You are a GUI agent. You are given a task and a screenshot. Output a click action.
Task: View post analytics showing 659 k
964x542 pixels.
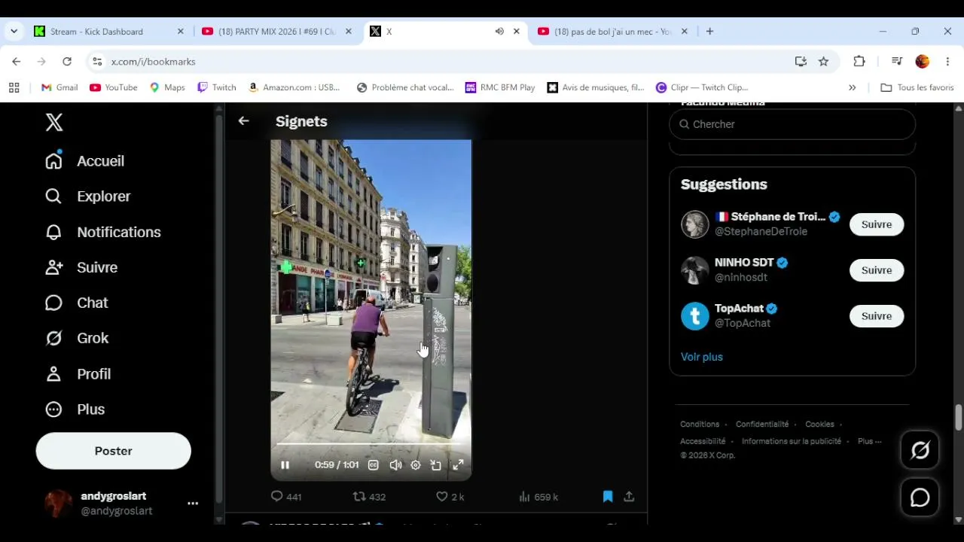click(x=538, y=497)
